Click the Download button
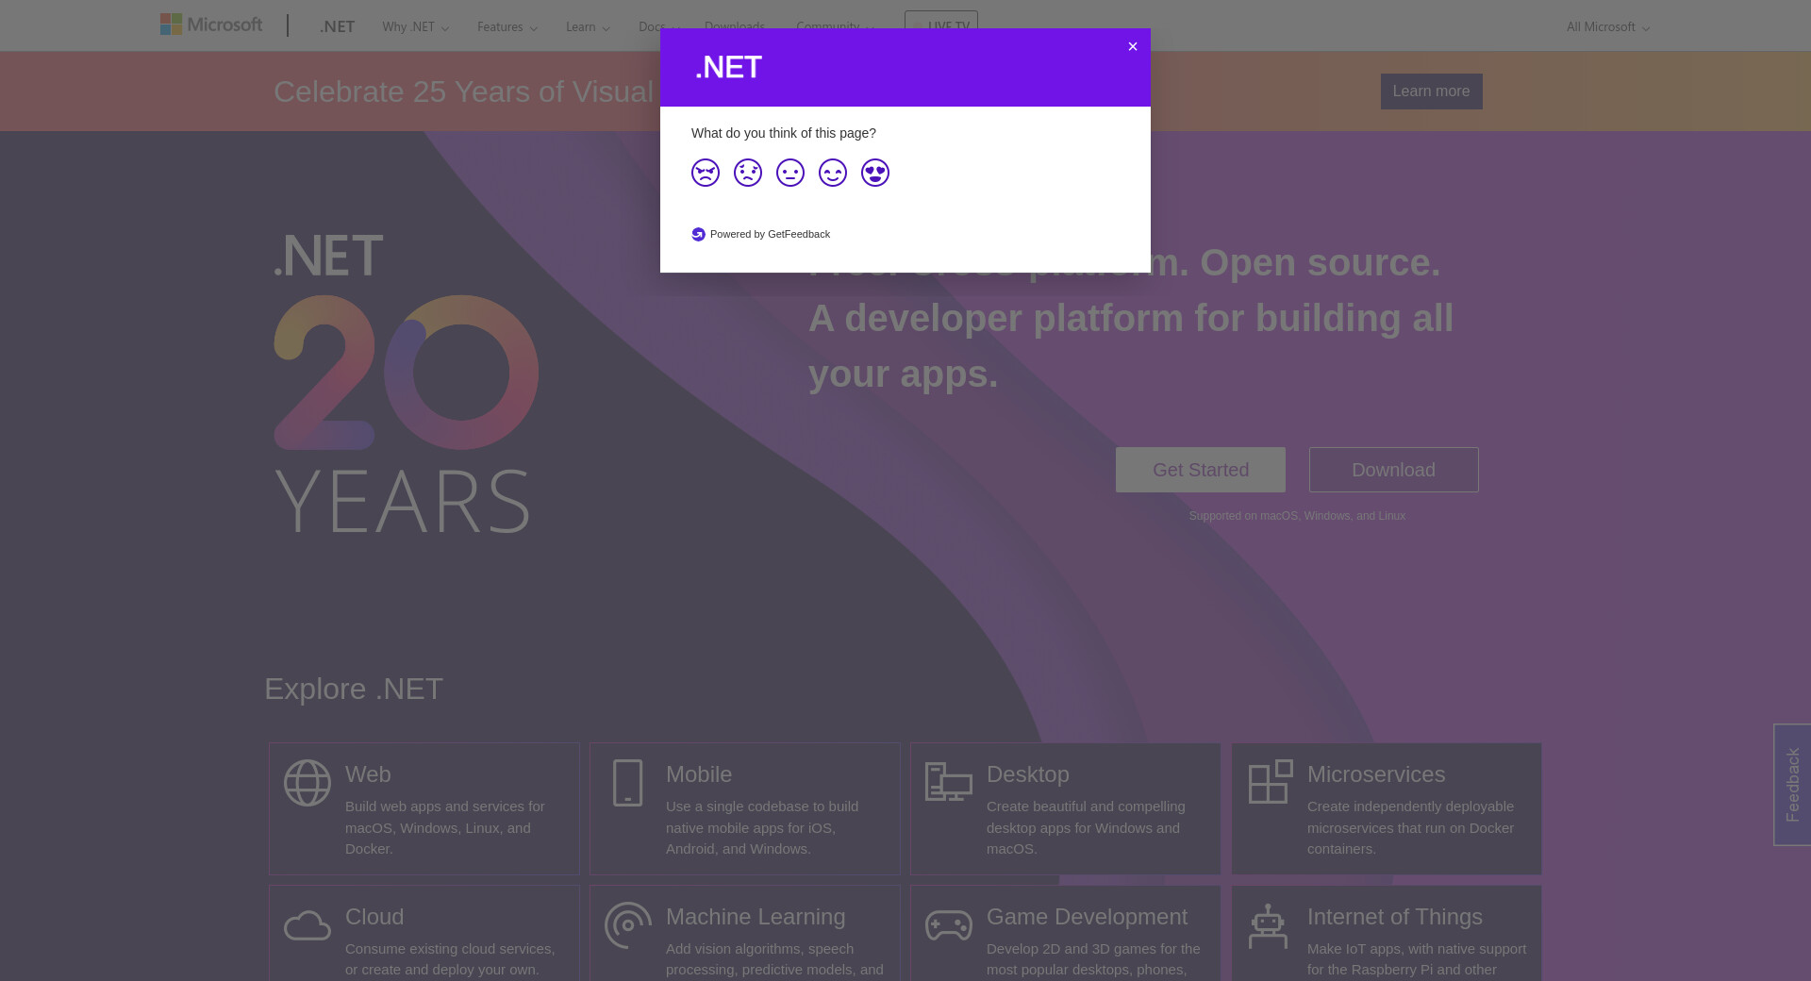 pyautogui.click(x=1394, y=470)
